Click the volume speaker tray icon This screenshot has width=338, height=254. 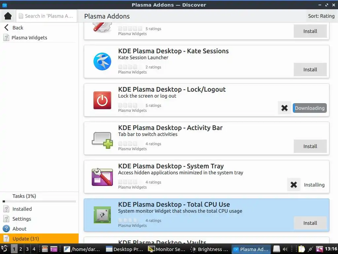(x=285, y=249)
